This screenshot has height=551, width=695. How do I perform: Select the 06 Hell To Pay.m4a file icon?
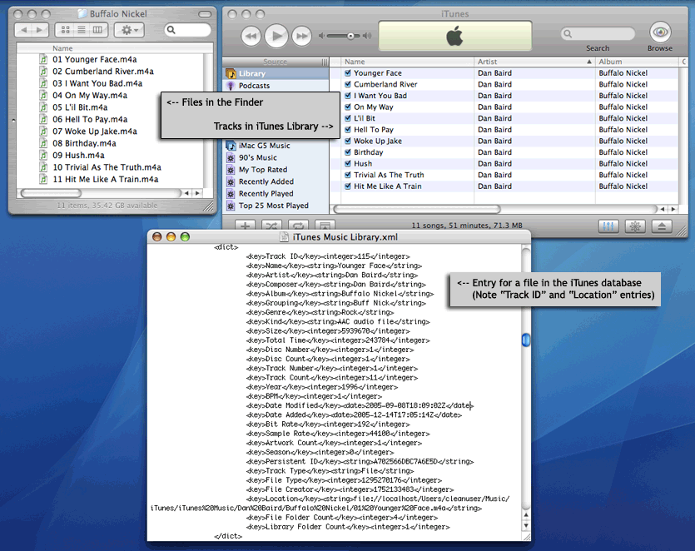click(x=43, y=119)
